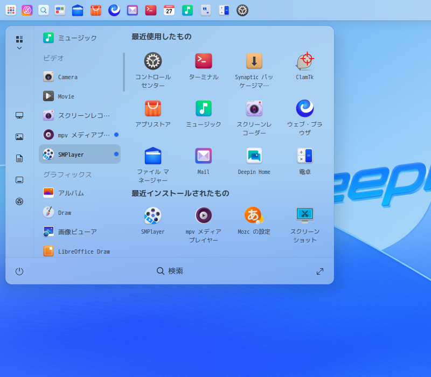This screenshot has height=377, width=431.
Task: Click the app list scrollbar
Action: point(124,72)
